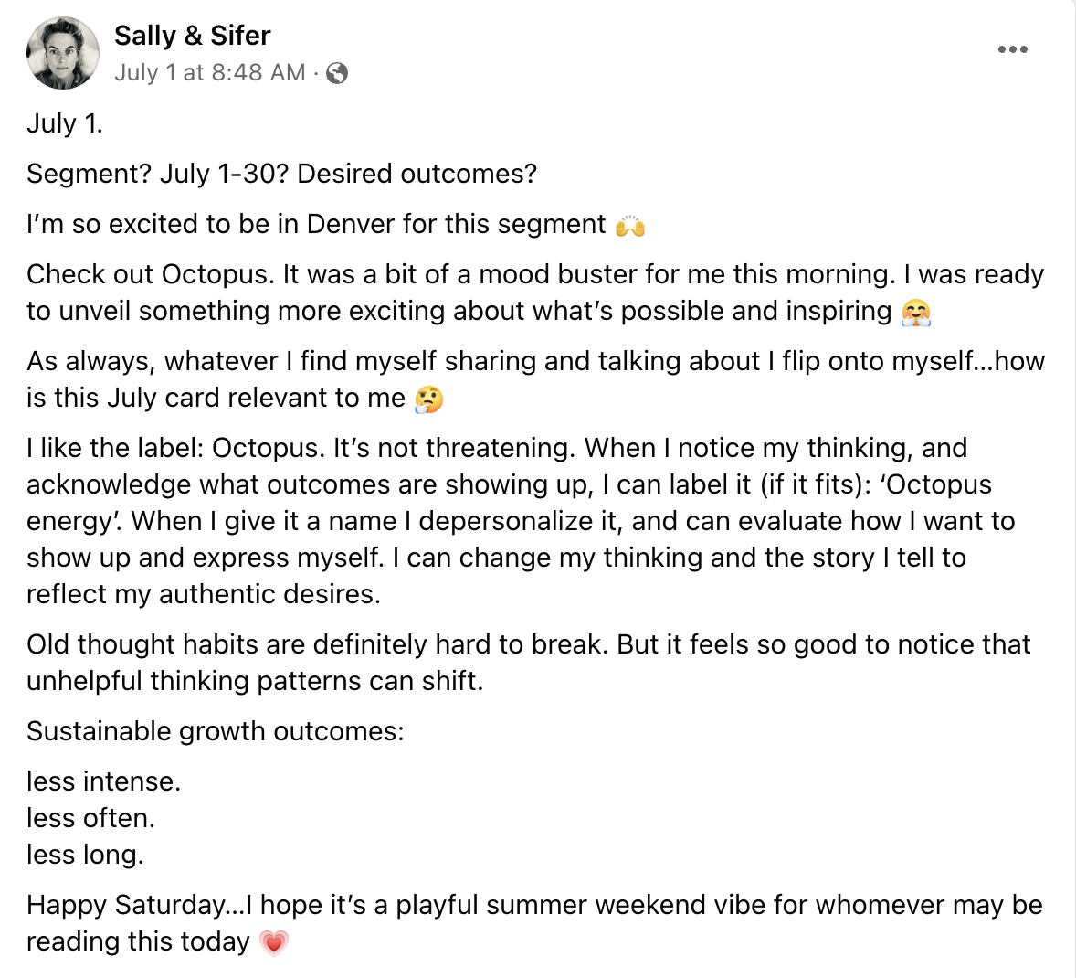Open the Sally & Sifer page name link

(x=192, y=36)
